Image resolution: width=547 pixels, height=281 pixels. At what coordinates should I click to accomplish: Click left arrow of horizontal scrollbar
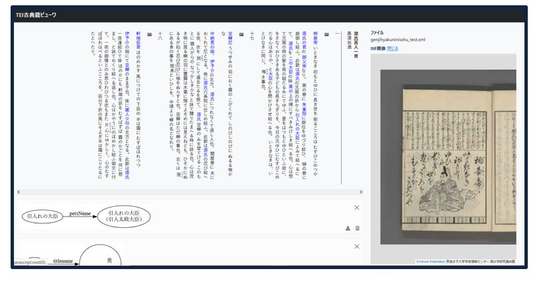[19, 192]
